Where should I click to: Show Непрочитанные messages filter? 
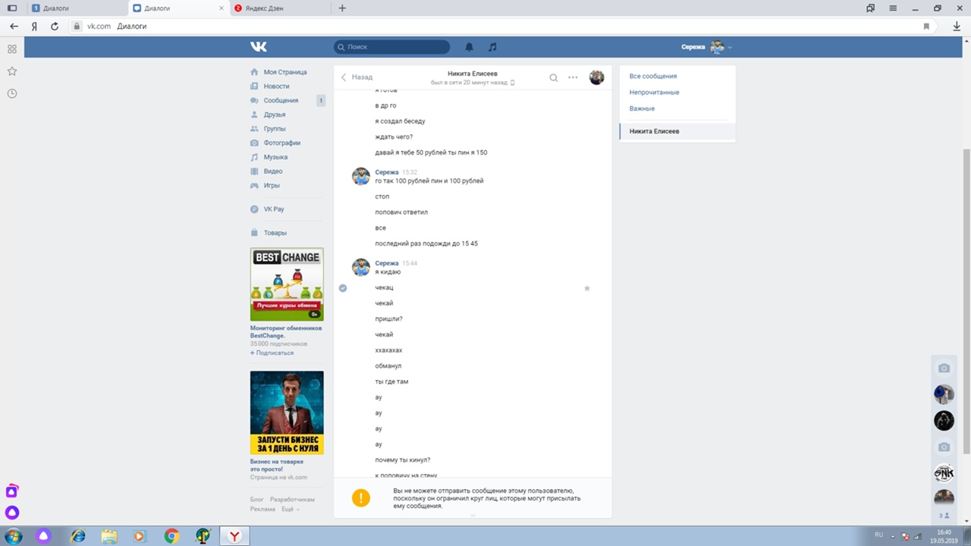point(654,93)
